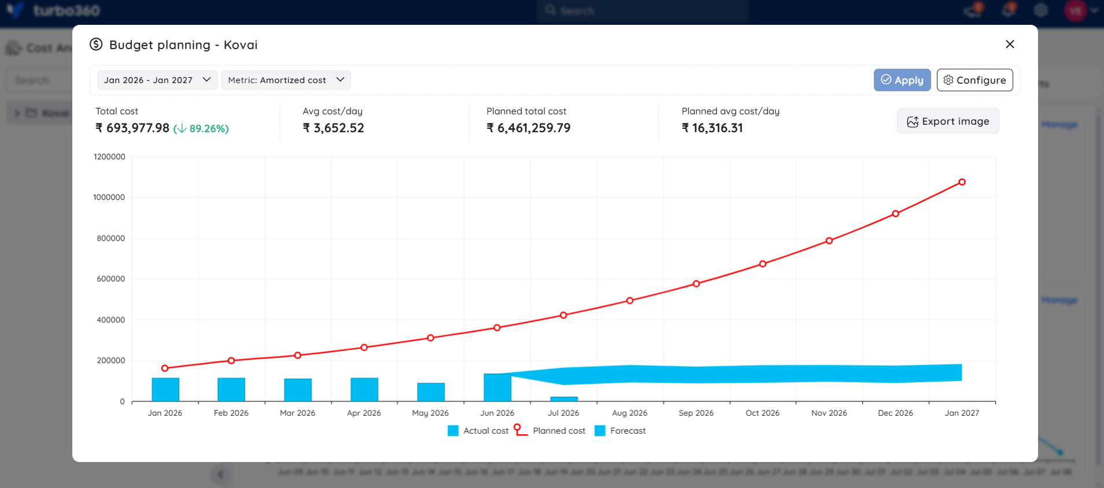The image size is (1104, 488).
Task: Close the Budget planning dialog
Action: tap(1010, 44)
